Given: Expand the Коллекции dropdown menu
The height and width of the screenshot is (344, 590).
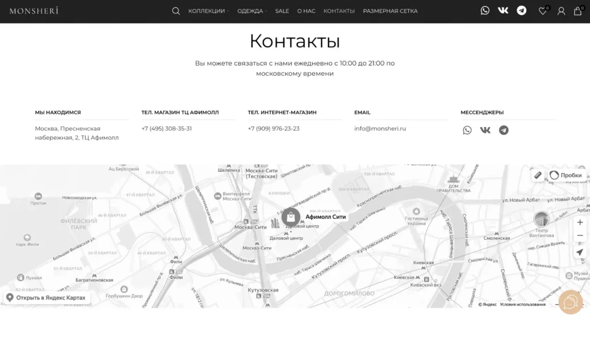Looking at the screenshot, I should click(207, 11).
